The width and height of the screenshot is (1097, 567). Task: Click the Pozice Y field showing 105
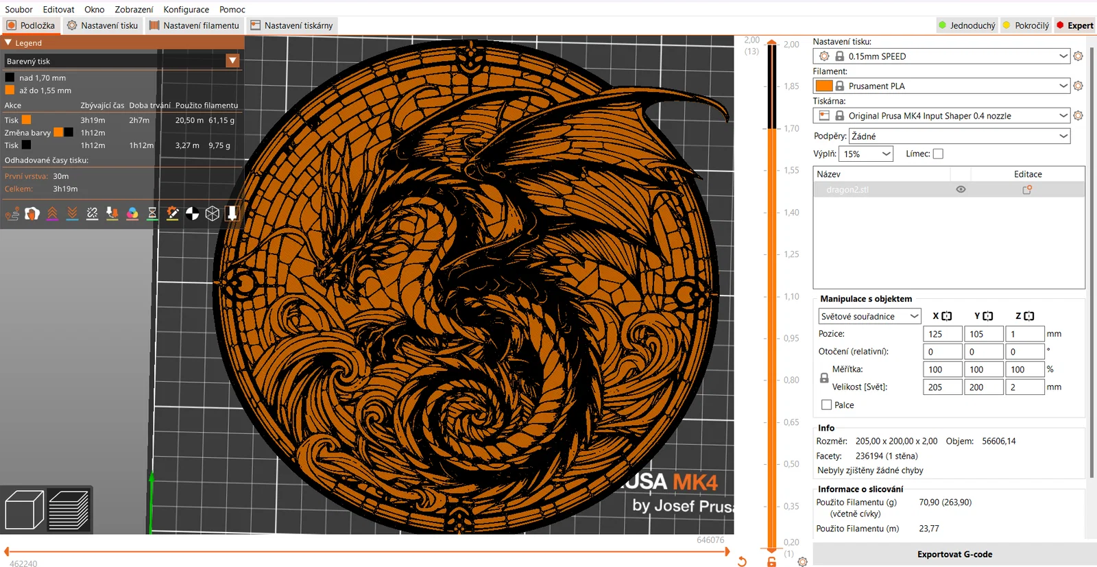pyautogui.click(x=984, y=334)
